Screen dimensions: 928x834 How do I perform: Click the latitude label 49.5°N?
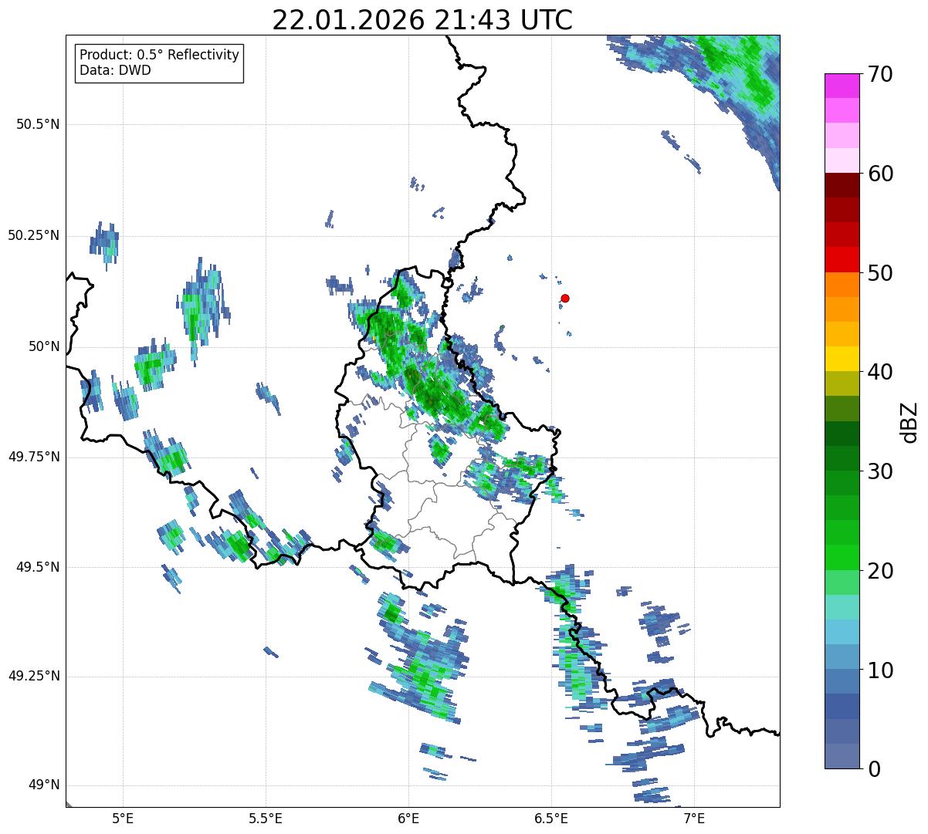tap(38, 567)
